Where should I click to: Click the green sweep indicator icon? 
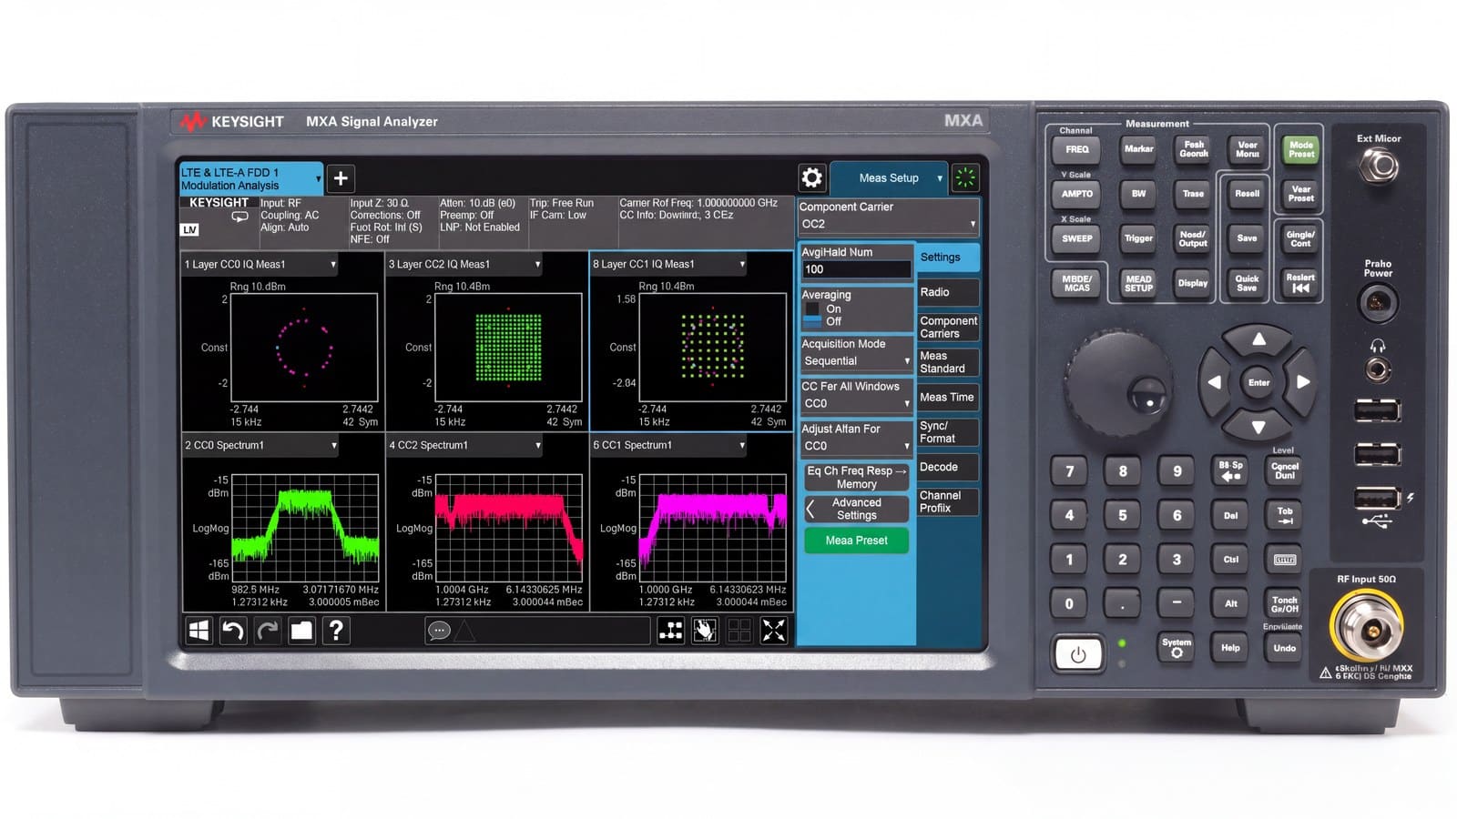(x=965, y=177)
